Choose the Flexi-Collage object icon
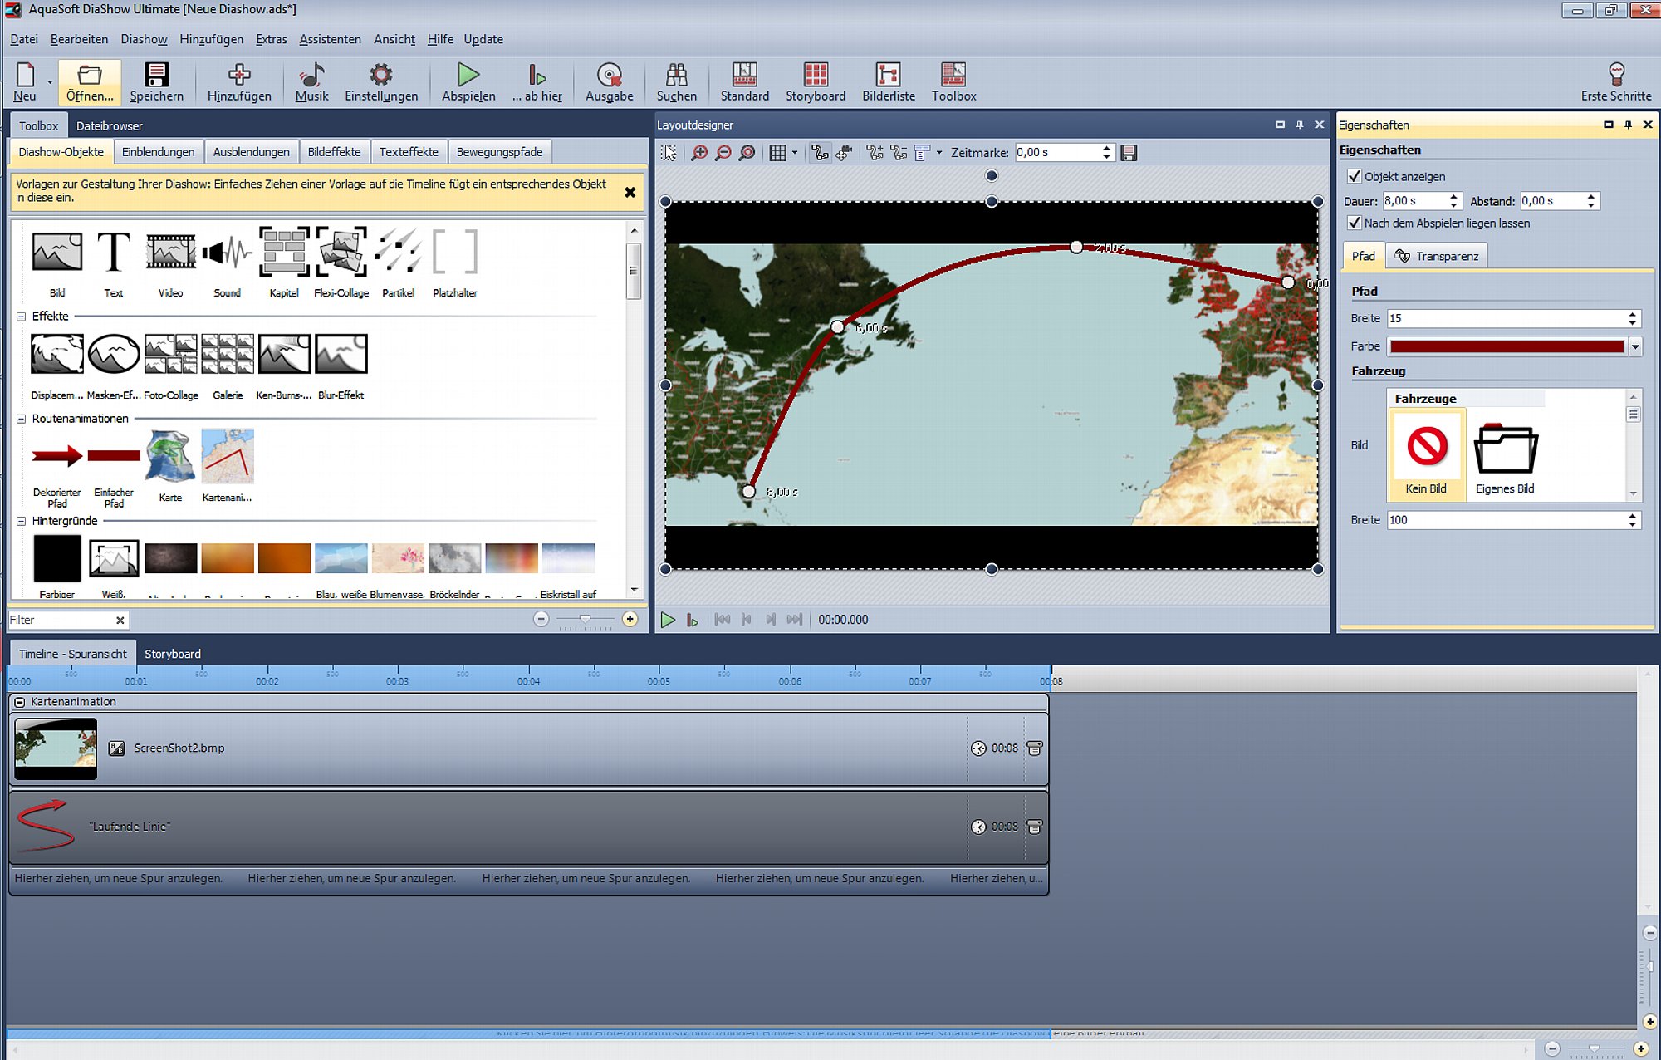The height and width of the screenshot is (1060, 1661). tap(341, 251)
